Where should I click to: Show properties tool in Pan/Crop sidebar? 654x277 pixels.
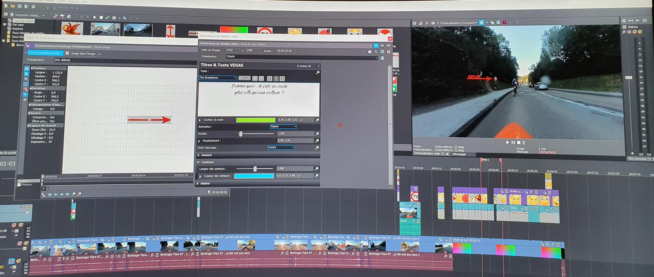click(27, 68)
